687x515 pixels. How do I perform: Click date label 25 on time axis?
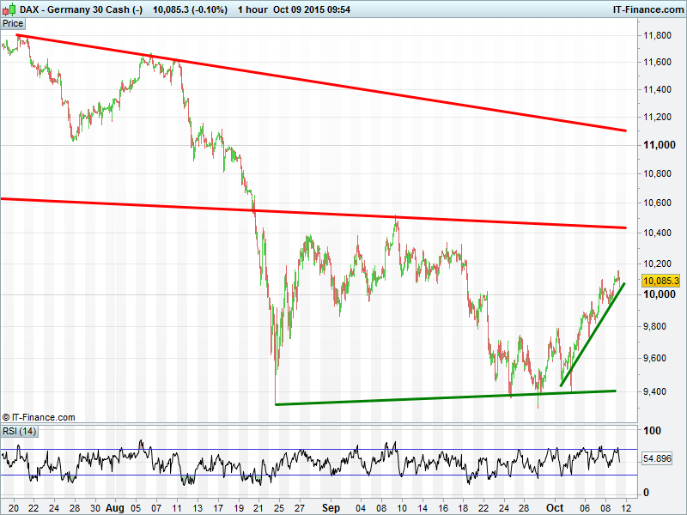tap(278, 508)
